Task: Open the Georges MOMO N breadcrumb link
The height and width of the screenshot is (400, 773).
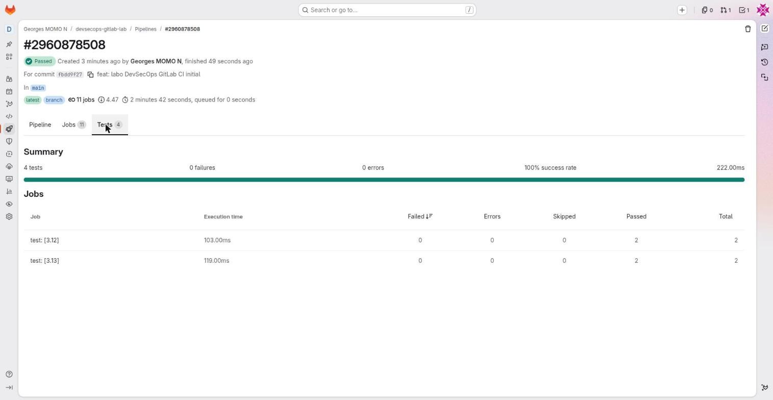Action: point(45,29)
